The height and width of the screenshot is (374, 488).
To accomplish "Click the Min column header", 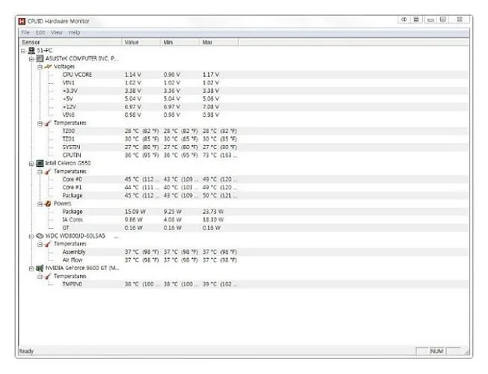I will tap(179, 42).
